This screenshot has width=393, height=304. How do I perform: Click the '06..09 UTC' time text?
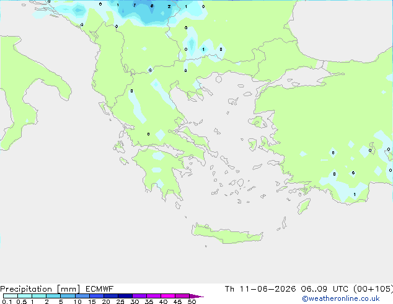point(325,289)
